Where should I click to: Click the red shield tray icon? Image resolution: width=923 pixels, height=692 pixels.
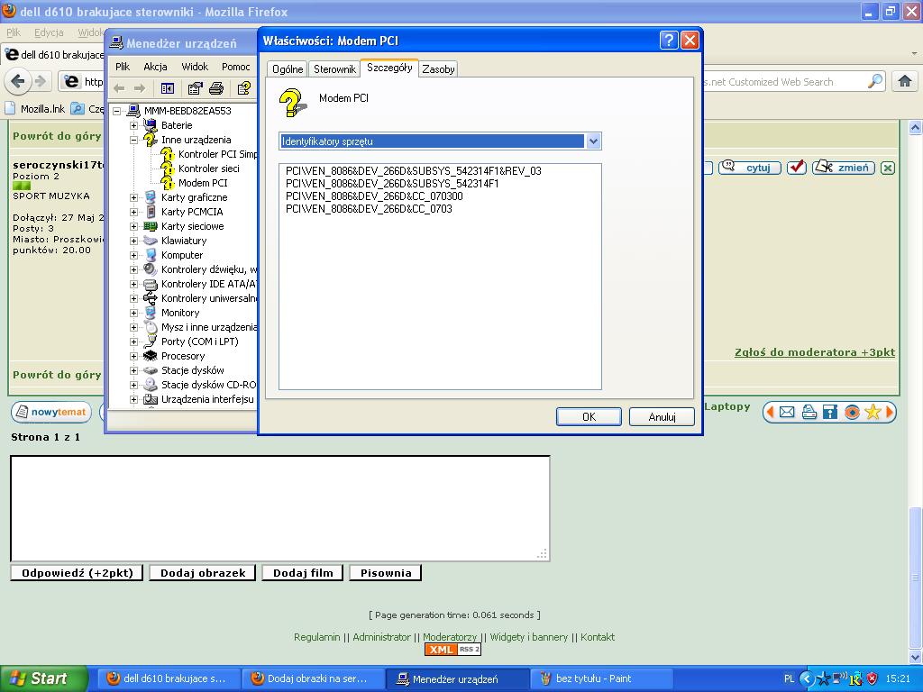click(873, 678)
